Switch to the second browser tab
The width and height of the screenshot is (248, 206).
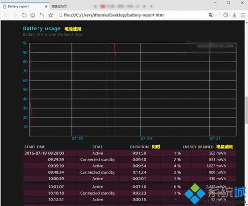pyautogui.click(x=59, y=6)
